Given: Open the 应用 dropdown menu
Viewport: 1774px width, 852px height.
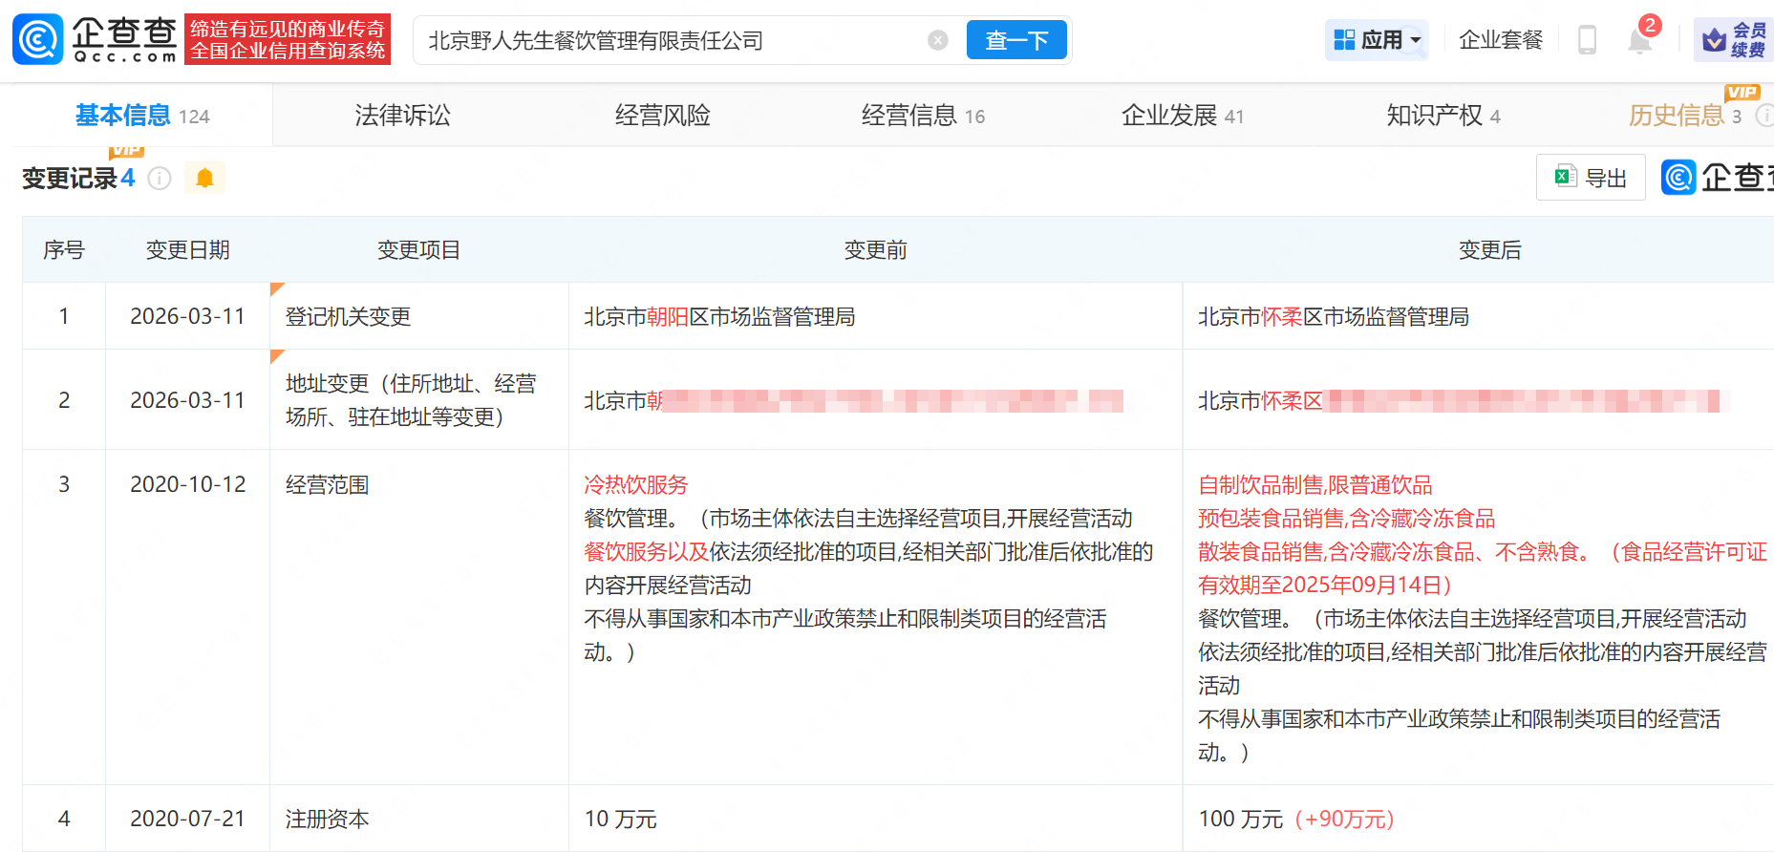Looking at the screenshot, I should pos(1377,40).
